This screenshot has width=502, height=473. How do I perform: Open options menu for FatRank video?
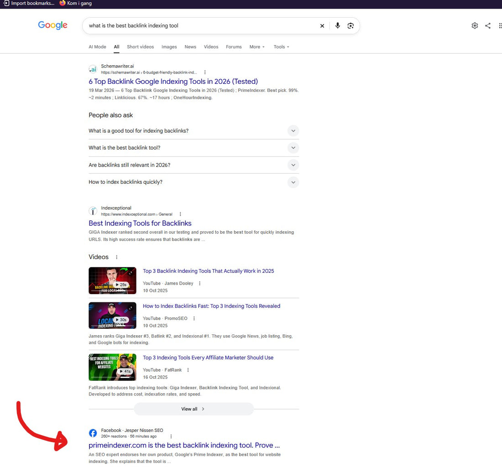click(x=188, y=370)
